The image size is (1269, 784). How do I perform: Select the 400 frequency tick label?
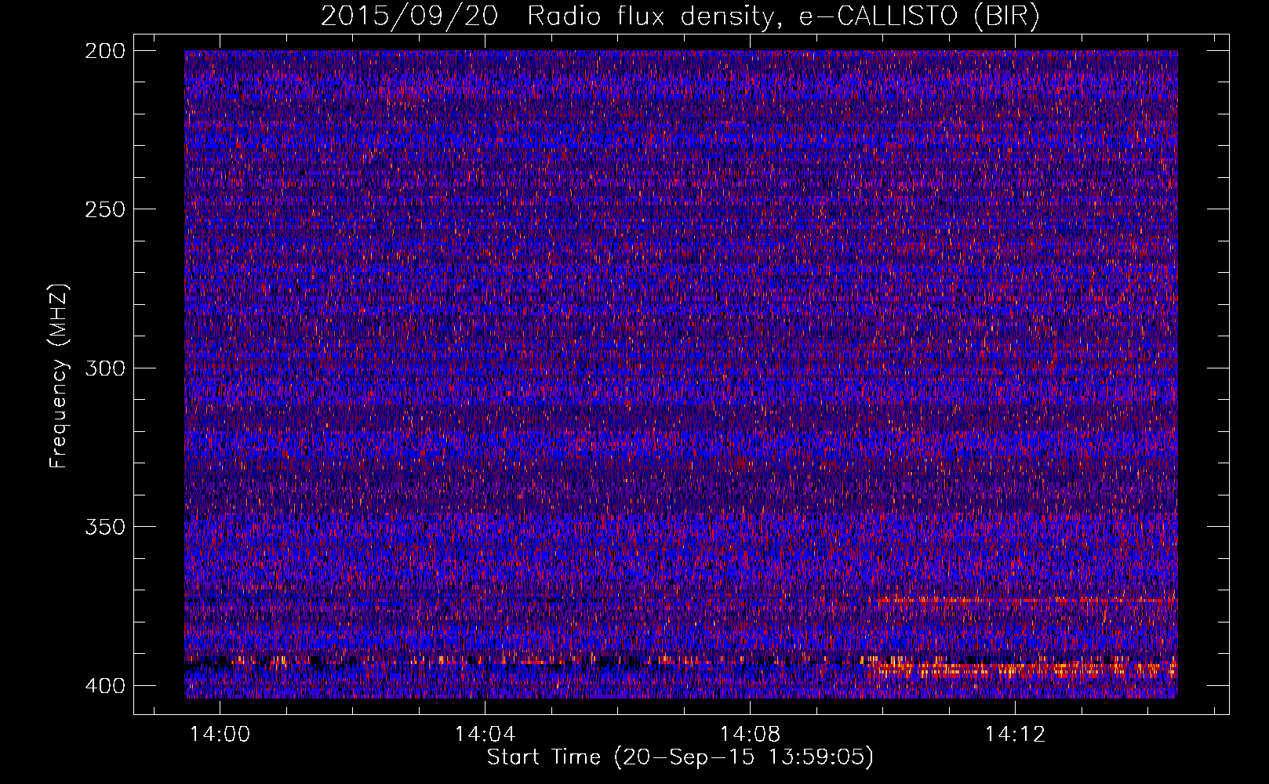[x=104, y=685]
